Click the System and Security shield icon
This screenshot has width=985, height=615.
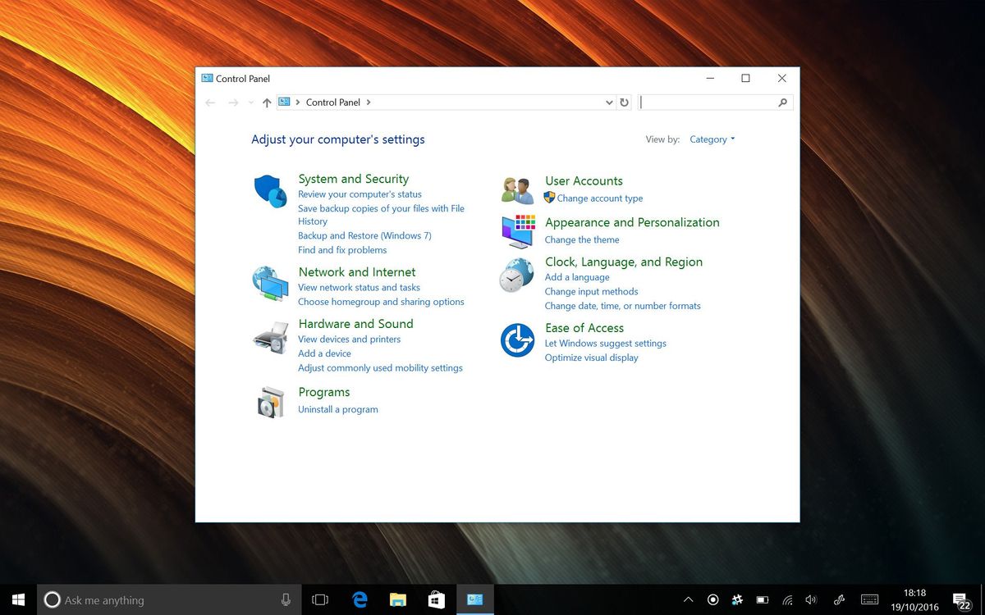(271, 189)
